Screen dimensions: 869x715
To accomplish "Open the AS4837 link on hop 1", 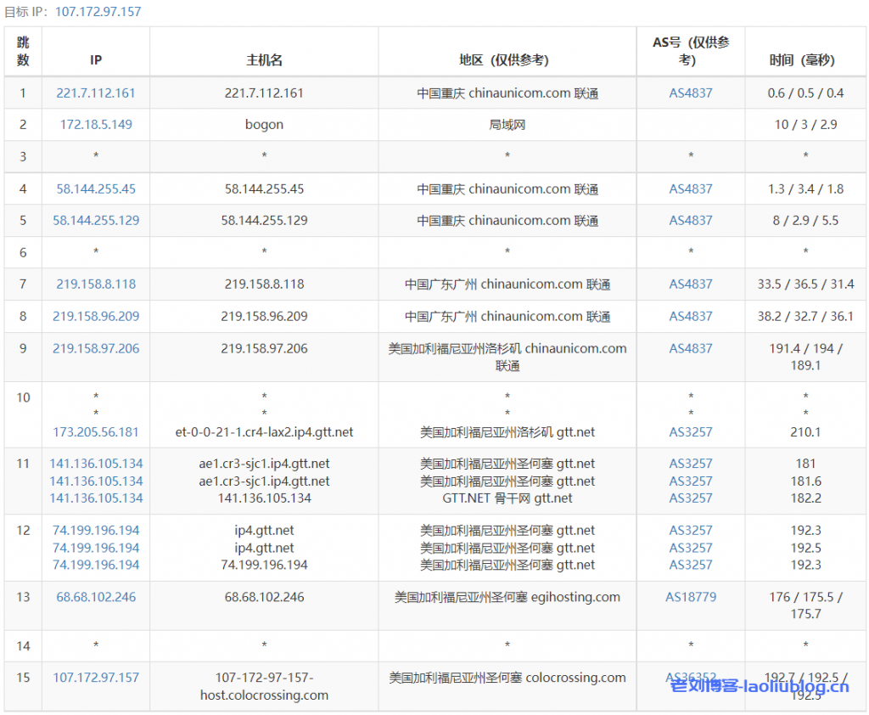I will (690, 93).
